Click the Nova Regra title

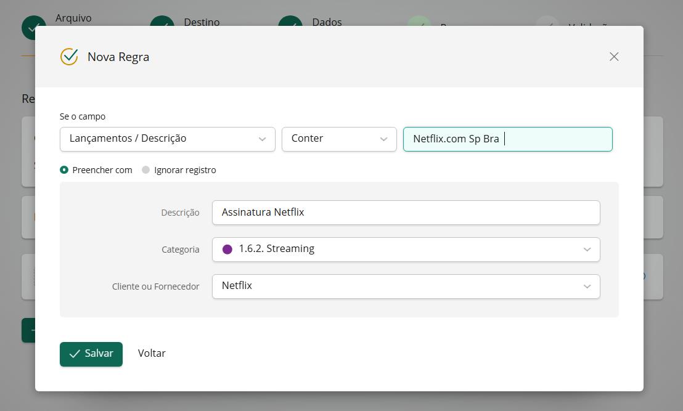pos(118,57)
